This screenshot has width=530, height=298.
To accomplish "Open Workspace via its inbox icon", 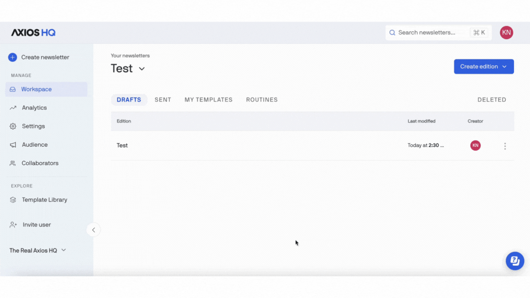I will click(12, 89).
